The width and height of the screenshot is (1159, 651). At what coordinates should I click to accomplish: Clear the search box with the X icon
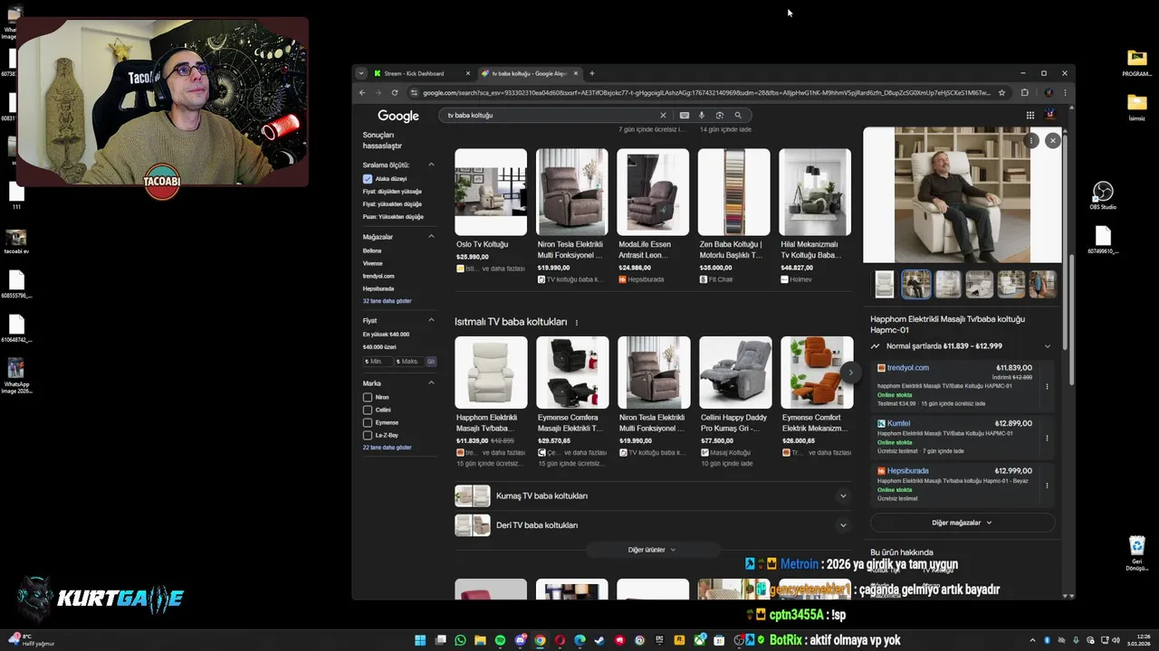(x=663, y=116)
